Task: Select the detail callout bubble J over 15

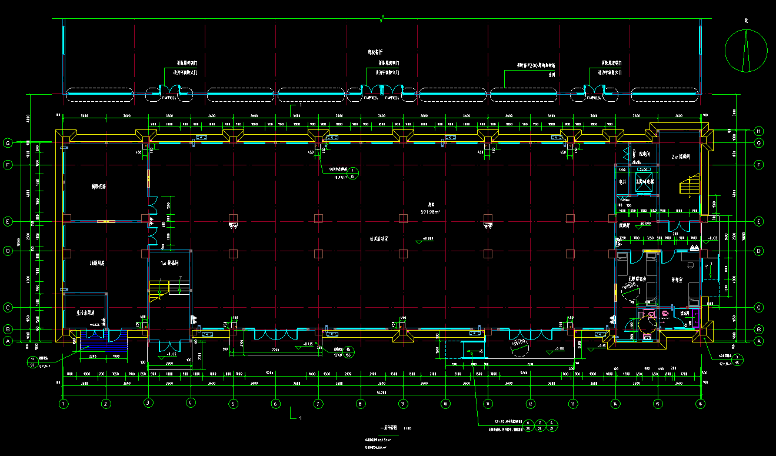Action: pyautogui.click(x=353, y=172)
